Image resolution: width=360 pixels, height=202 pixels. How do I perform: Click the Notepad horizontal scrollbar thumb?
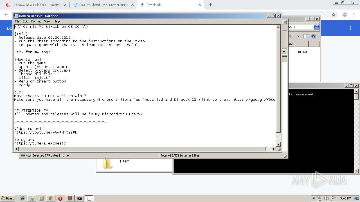[x=142, y=149]
